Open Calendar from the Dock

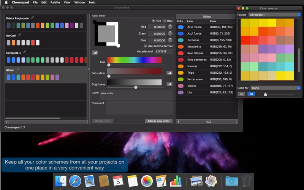click(x=118, y=181)
